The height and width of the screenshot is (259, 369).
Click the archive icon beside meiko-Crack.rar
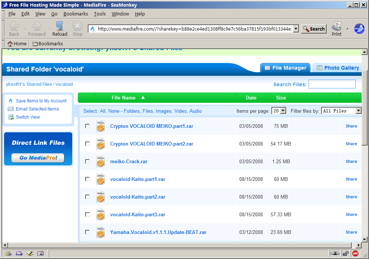tap(101, 161)
